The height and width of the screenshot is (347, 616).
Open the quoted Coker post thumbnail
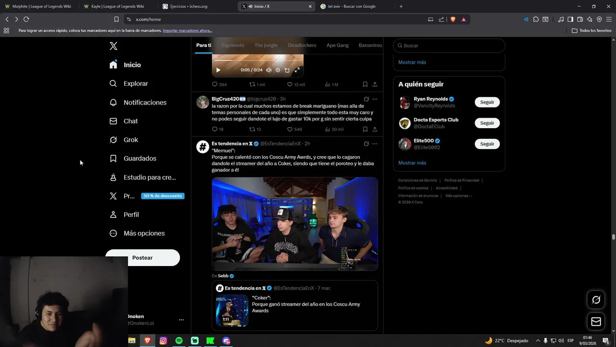coord(232,310)
